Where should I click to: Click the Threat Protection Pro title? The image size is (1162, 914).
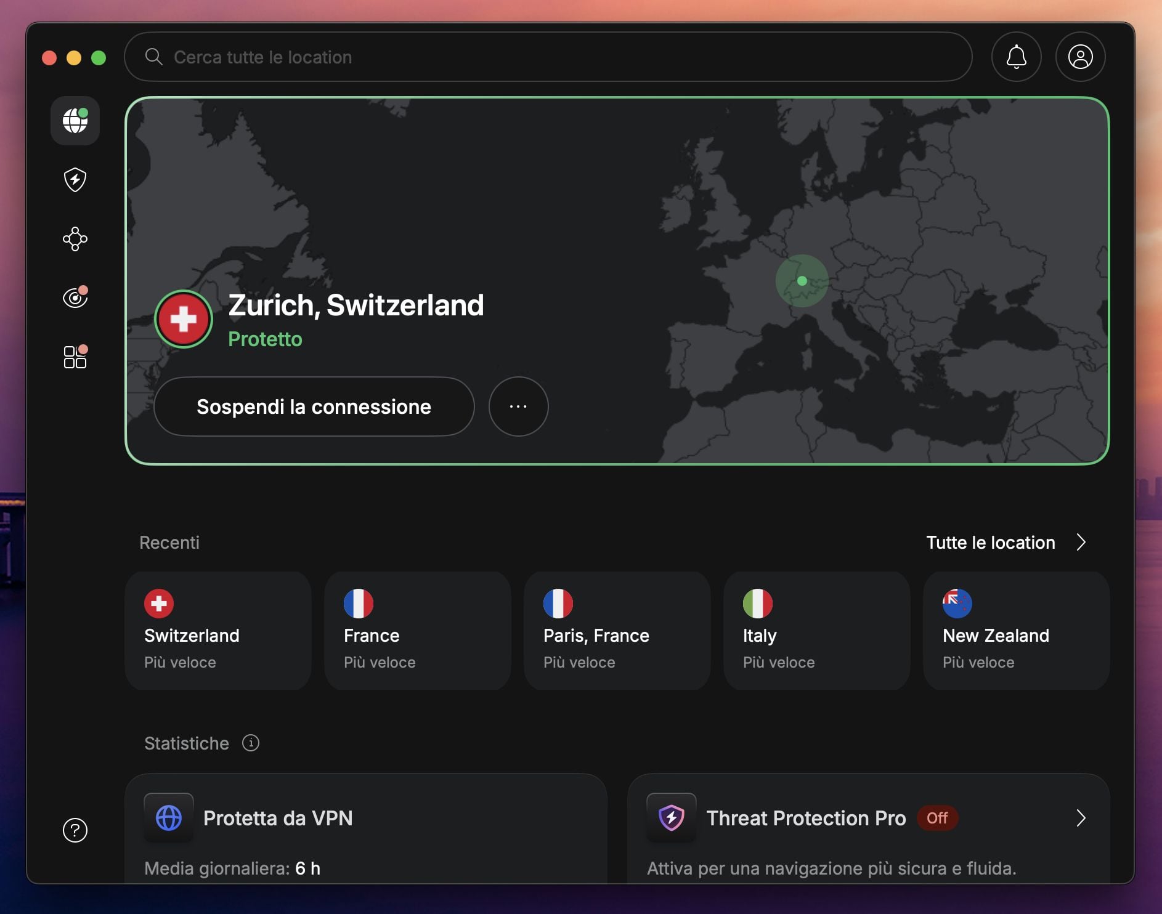coord(806,818)
